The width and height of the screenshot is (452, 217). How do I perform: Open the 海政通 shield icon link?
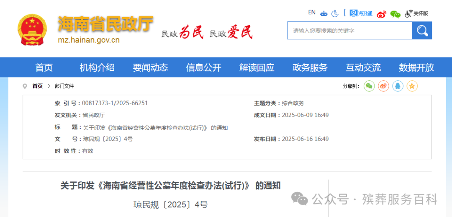[x=361, y=13]
